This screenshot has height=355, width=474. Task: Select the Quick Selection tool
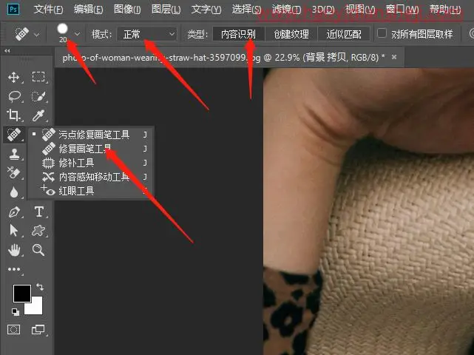pyautogui.click(x=38, y=97)
